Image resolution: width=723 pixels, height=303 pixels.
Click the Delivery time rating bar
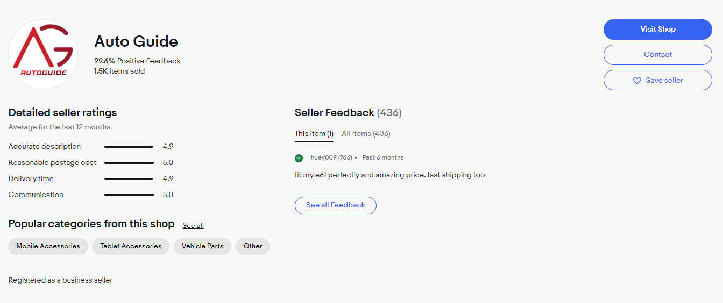coord(129,179)
